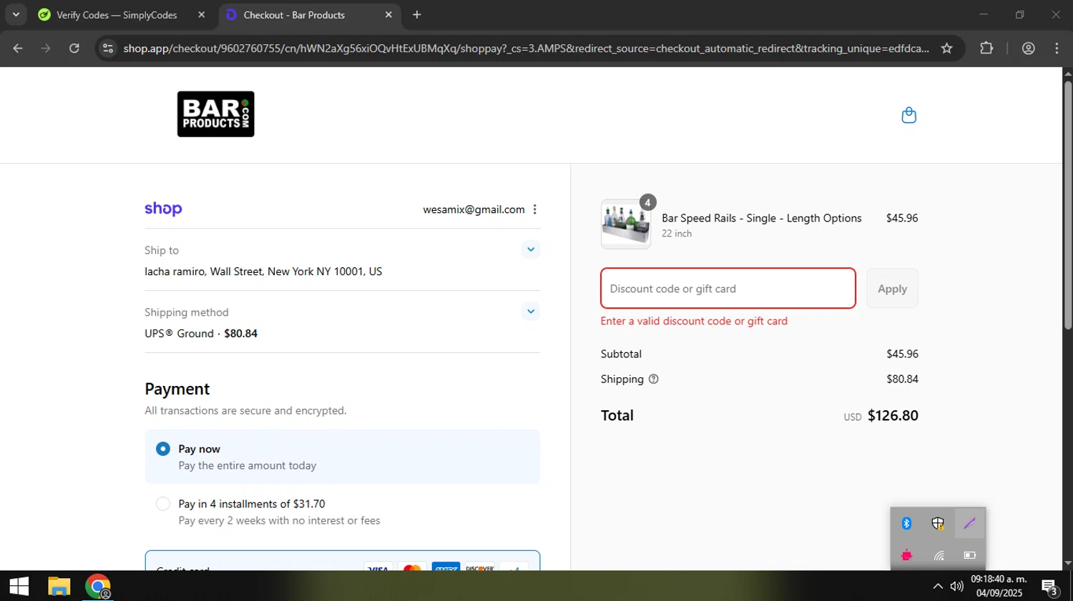Click the Shop Pay logo
Screen dimensions: 1073x601
pos(163,209)
